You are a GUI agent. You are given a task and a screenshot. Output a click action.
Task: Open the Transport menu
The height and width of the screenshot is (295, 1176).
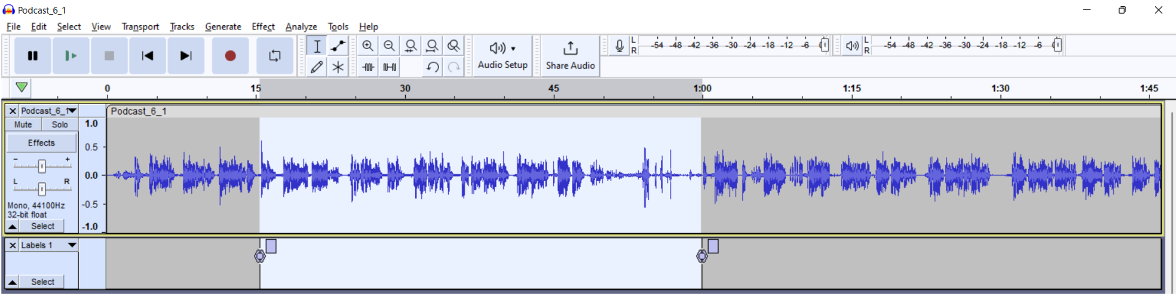(x=140, y=27)
